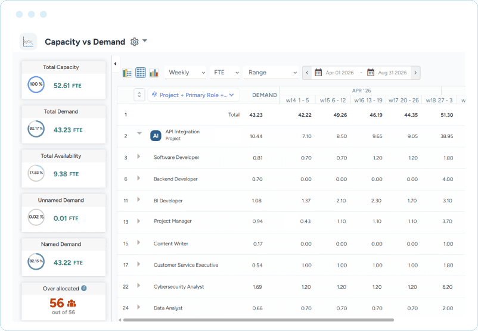Switch to combined chart-and-table view icon
478x331 pixels.
tap(127, 73)
